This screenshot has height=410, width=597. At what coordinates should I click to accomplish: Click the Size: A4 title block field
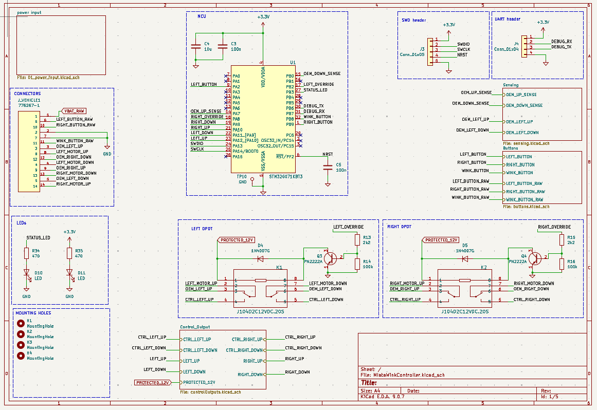(370, 390)
